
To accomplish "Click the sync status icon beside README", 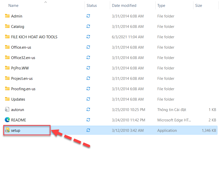I will (88, 120).
